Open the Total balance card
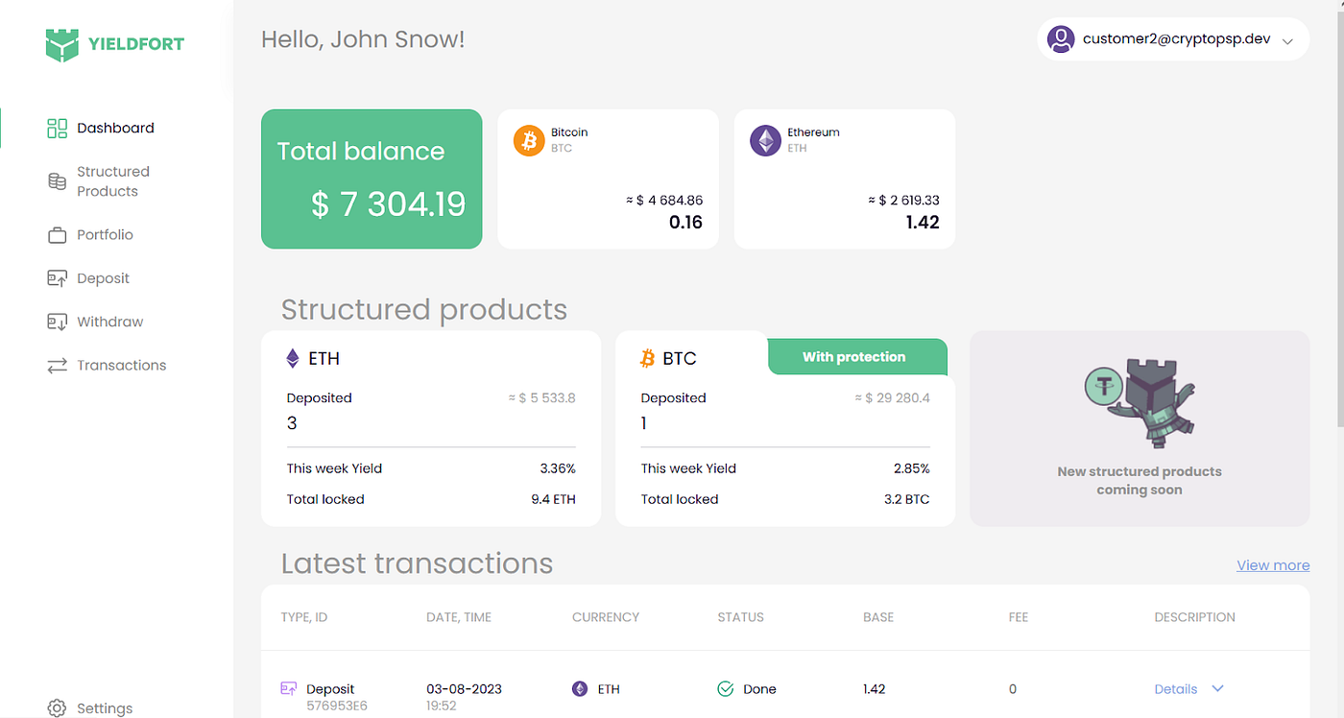The image size is (1344, 718). (372, 179)
